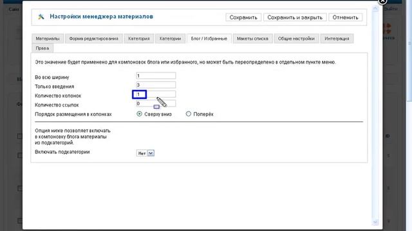Click the Количество ссылок input field
This screenshot has width=412, height=231.
pyautogui.click(x=156, y=103)
